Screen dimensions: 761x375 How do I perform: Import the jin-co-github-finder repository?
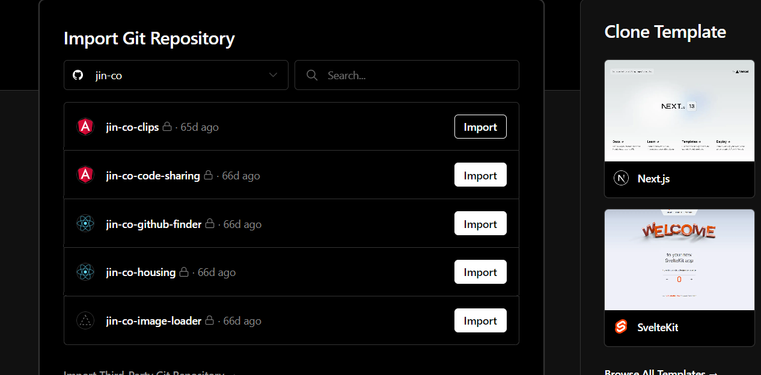[480, 224]
